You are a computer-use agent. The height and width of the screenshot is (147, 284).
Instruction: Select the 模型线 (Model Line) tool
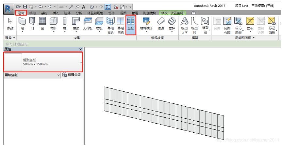click(194, 25)
